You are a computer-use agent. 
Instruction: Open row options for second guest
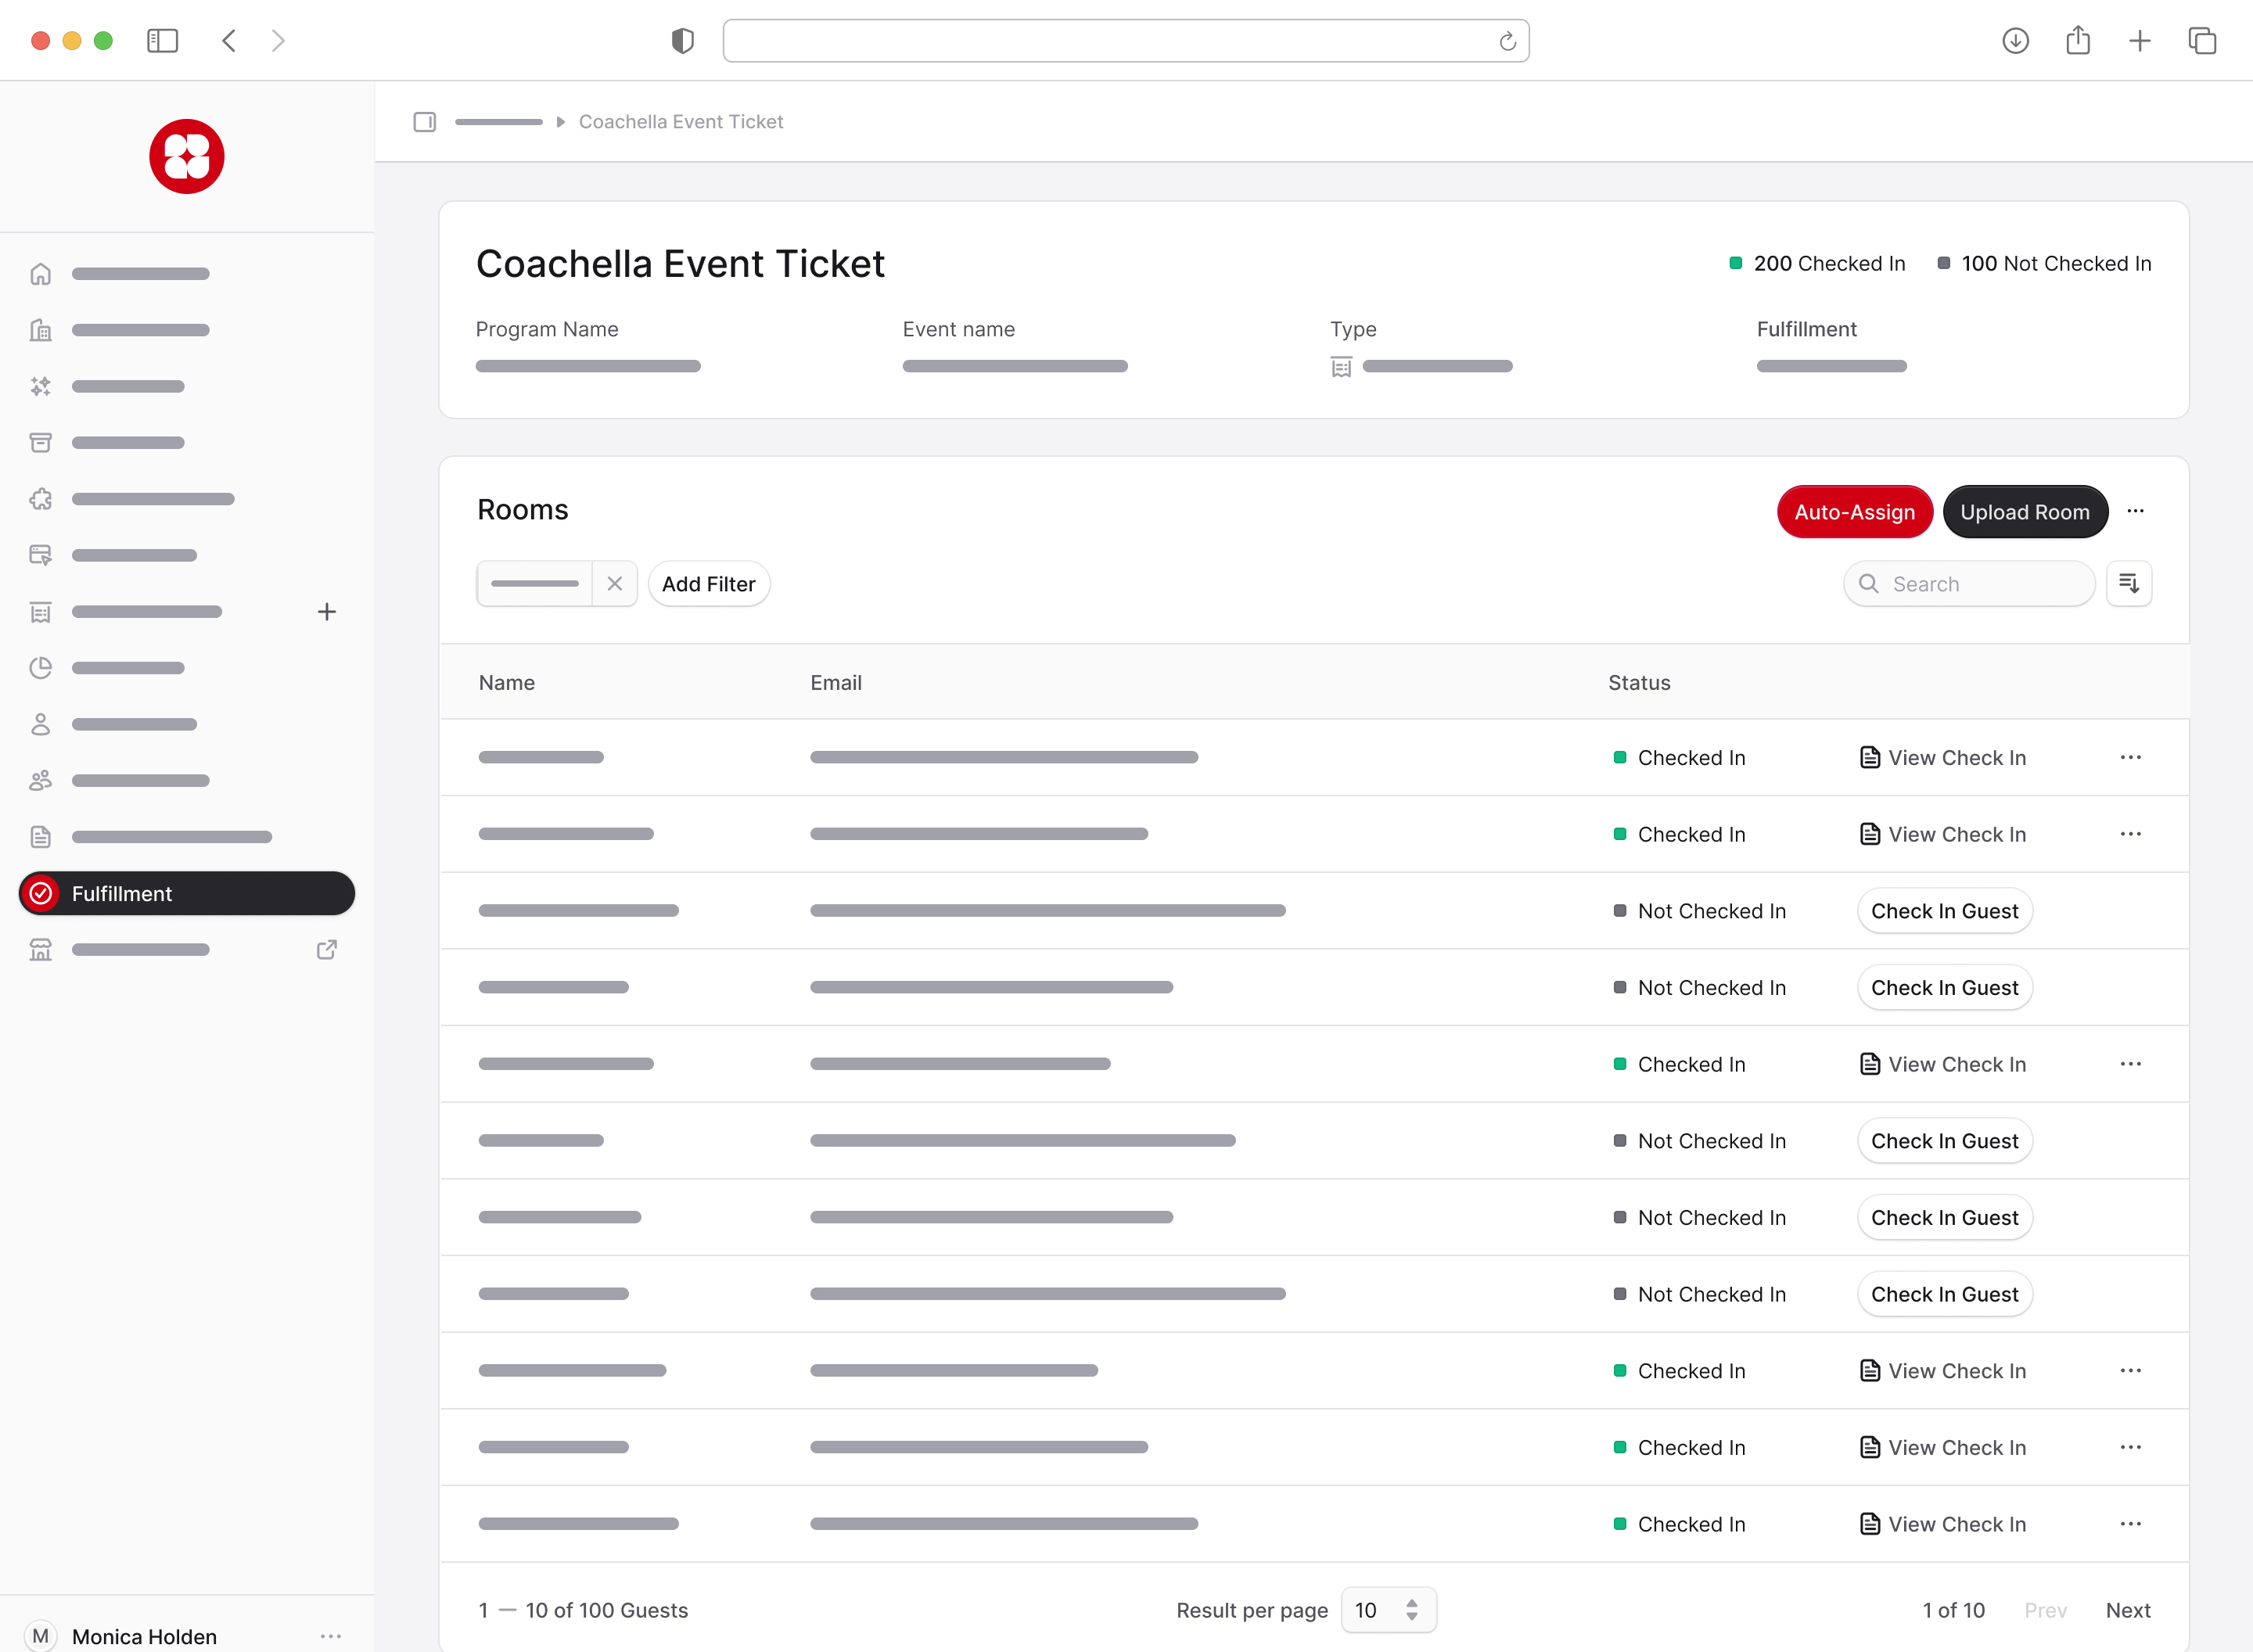[2131, 834]
